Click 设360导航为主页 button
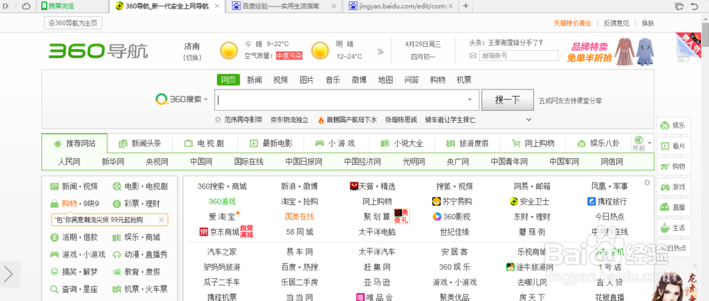The image size is (709, 301). (73, 23)
